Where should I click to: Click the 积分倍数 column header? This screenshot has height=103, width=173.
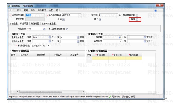(x=133, y=55)
